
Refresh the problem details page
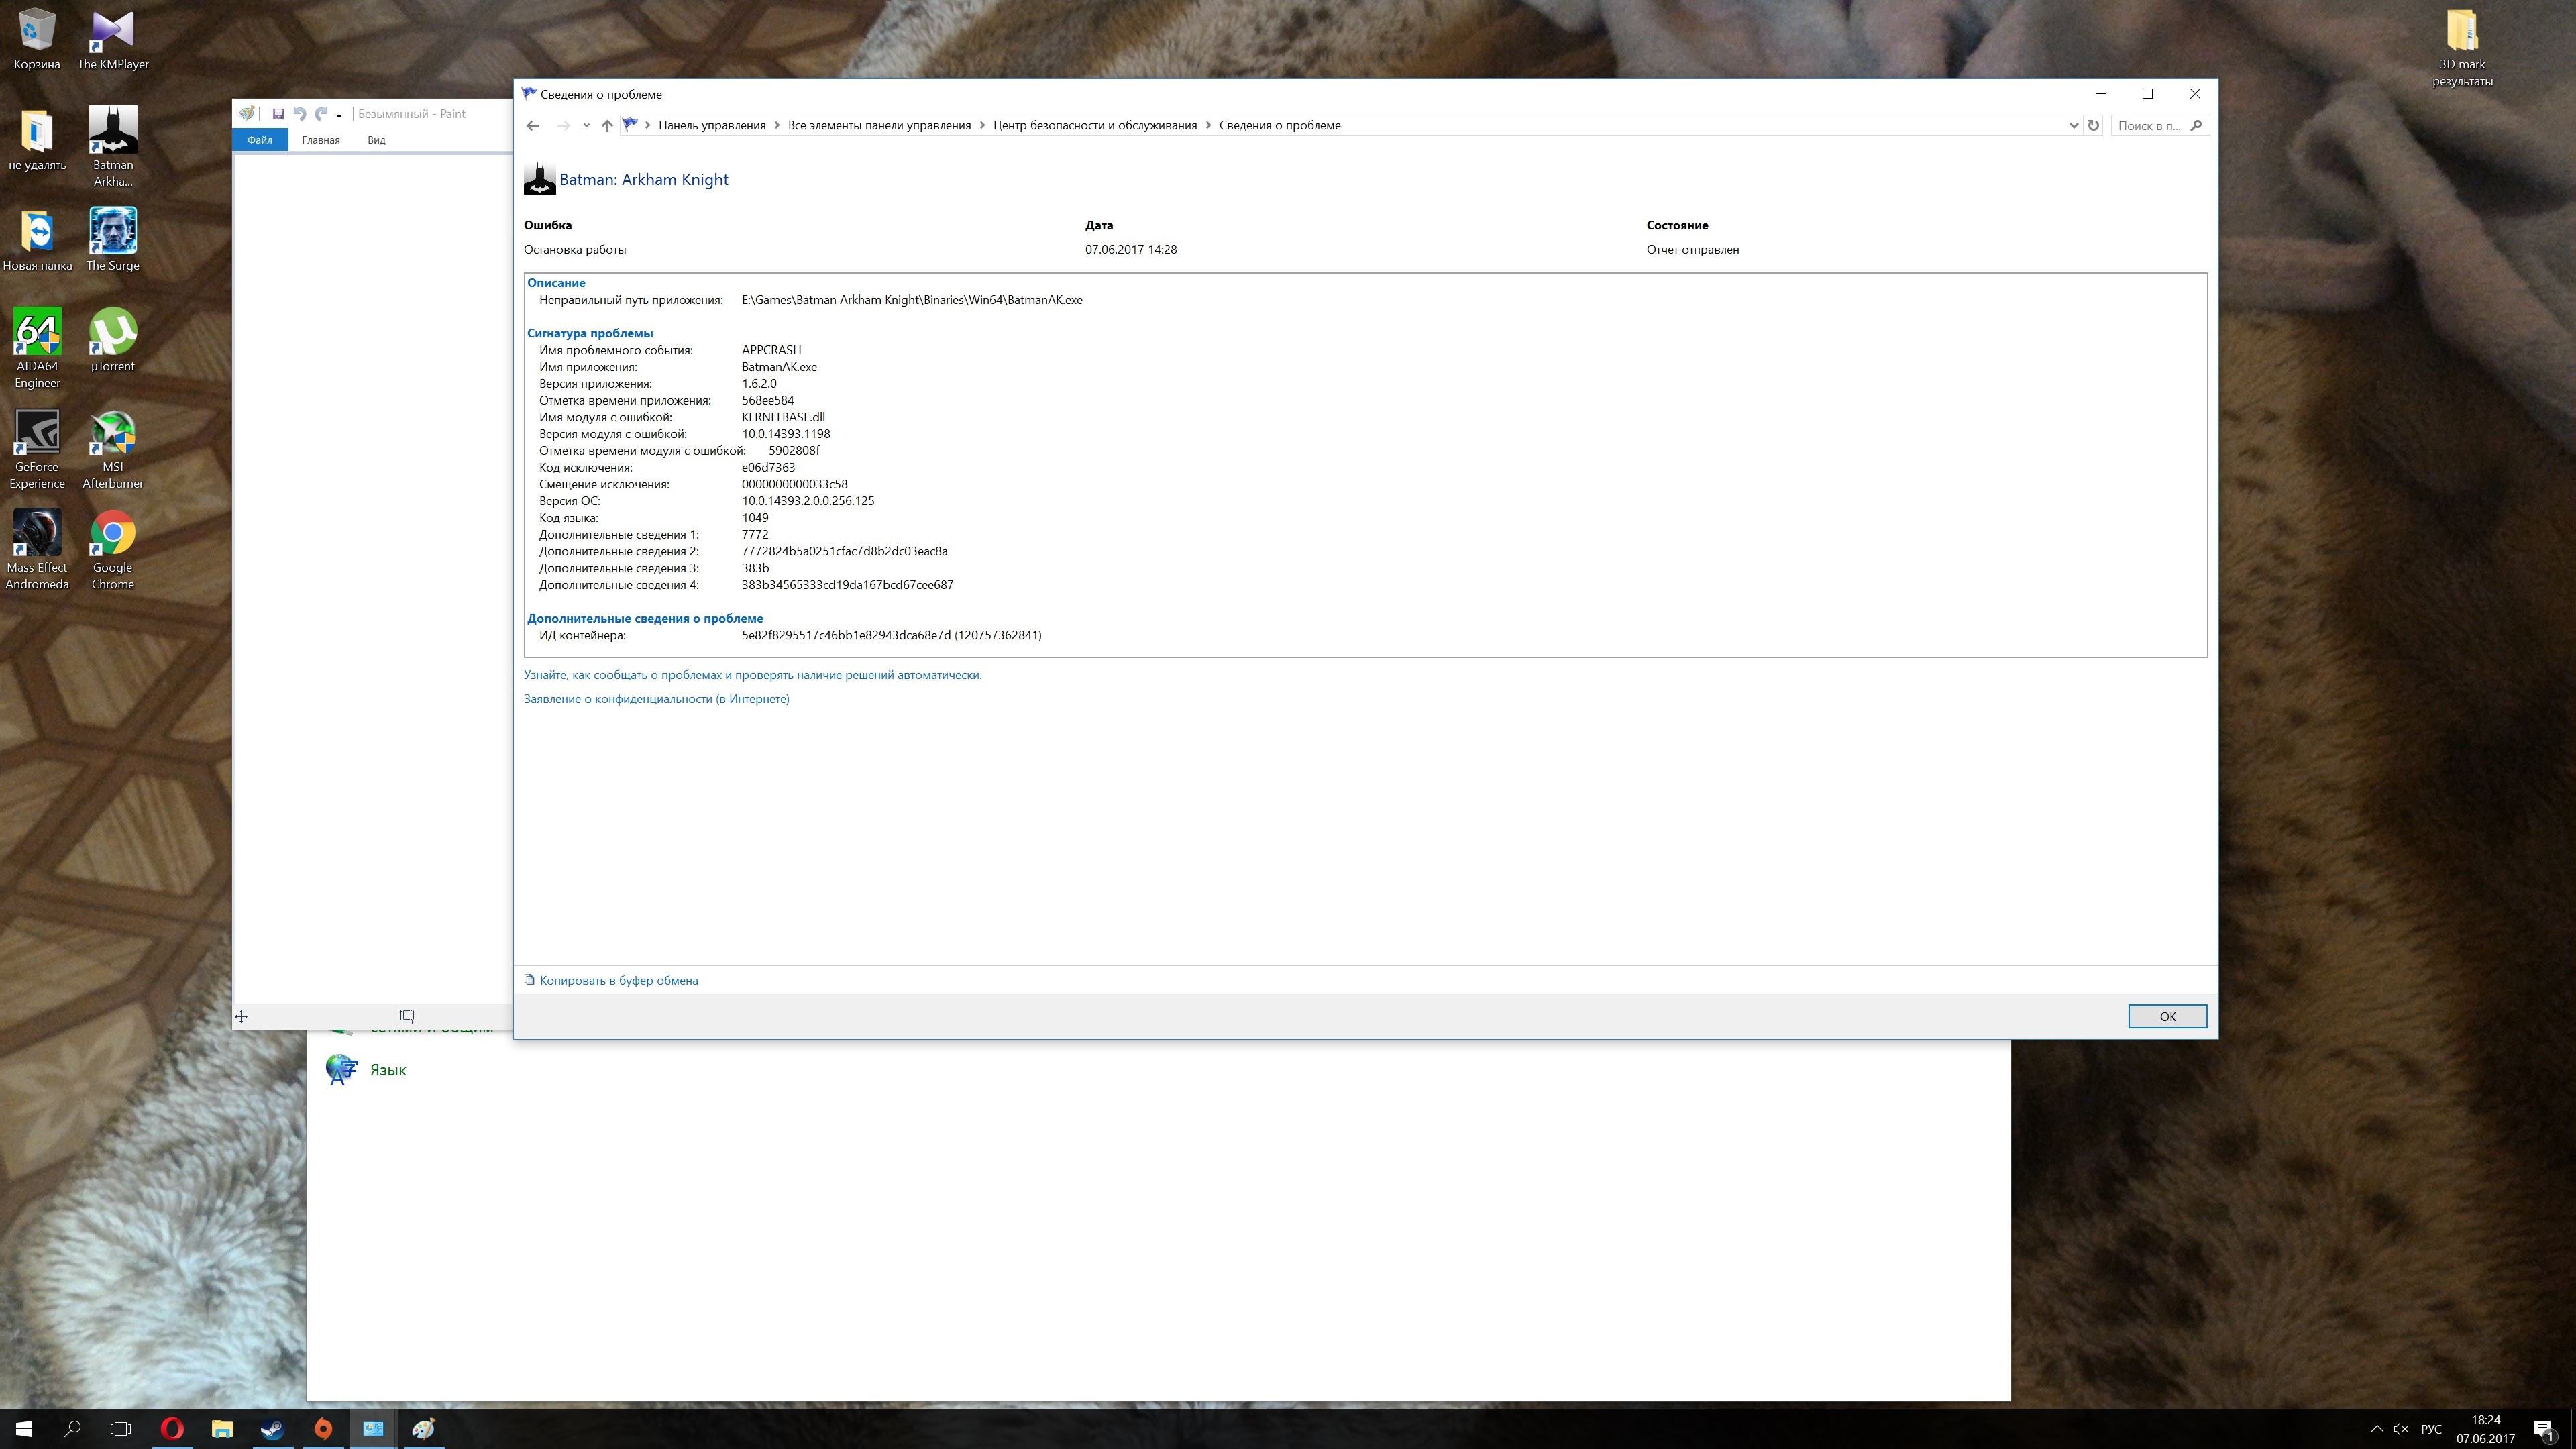2093,126
